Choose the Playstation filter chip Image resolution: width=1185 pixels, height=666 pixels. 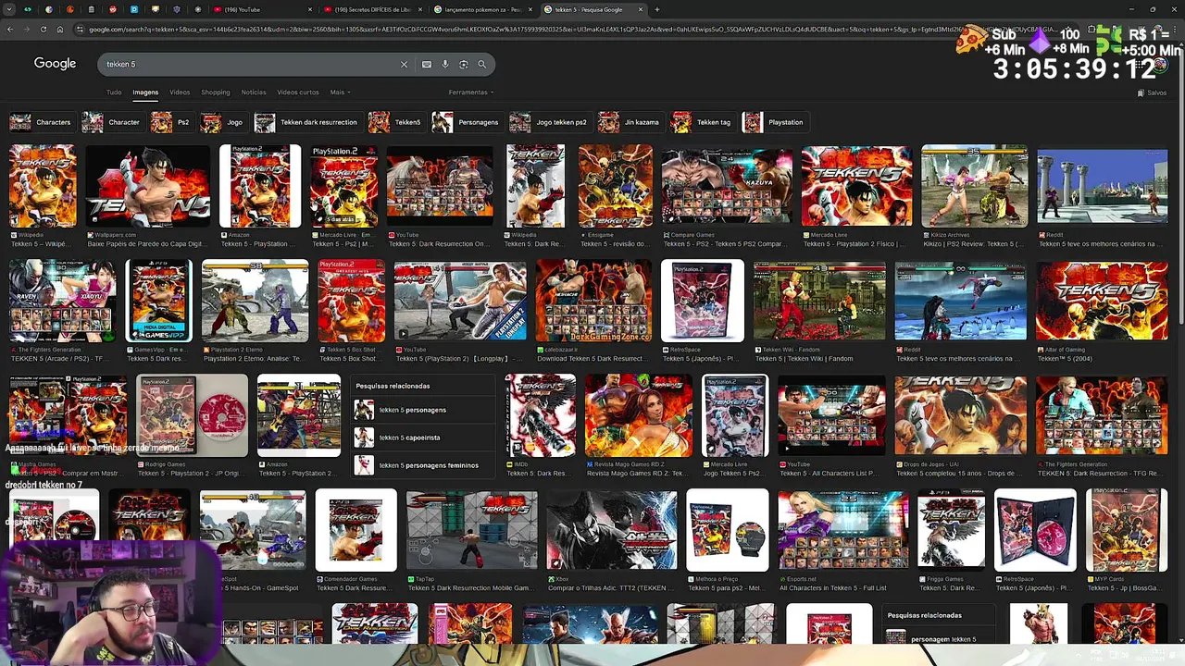pos(775,122)
